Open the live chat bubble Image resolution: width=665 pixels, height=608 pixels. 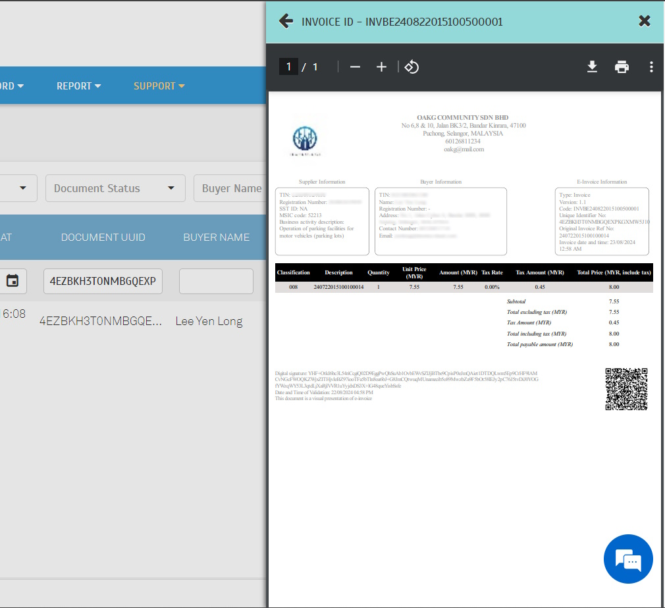[x=627, y=559]
